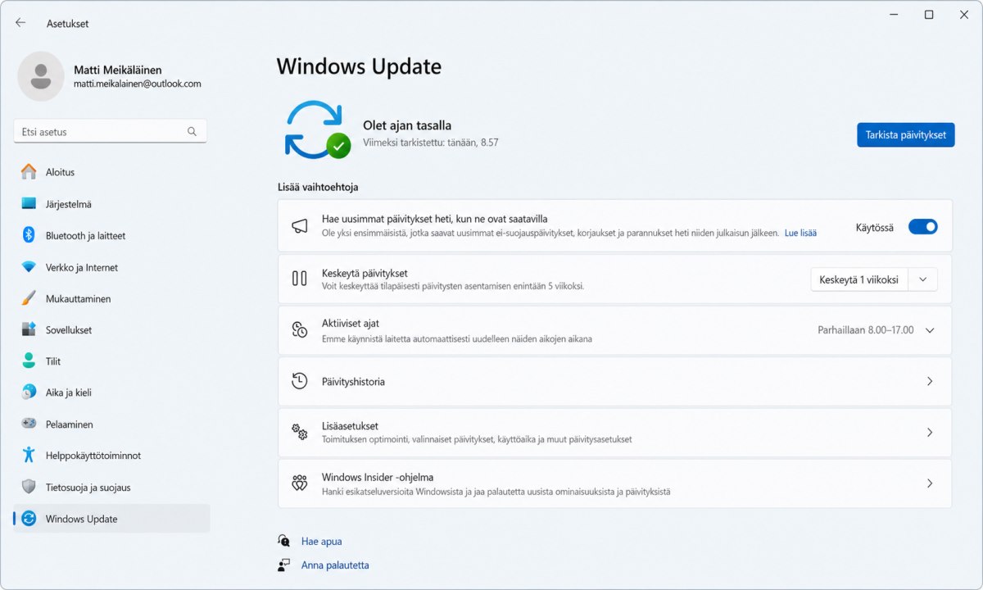Click Keskeytä 1 viikoksi button
The image size is (983, 590).
(x=859, y=279)
